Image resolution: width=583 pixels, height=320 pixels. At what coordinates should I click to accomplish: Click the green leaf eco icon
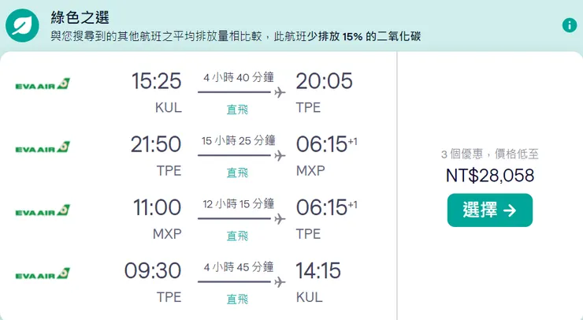pyautogui.click(x=22, y=26)
